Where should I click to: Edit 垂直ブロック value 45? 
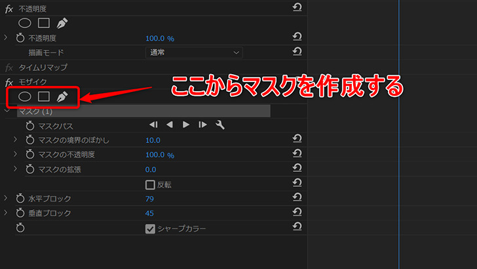coord(149,213)
